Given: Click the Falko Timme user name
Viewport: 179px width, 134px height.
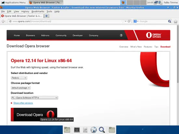Looking at the screenshot, I should [x=171, y=2].
